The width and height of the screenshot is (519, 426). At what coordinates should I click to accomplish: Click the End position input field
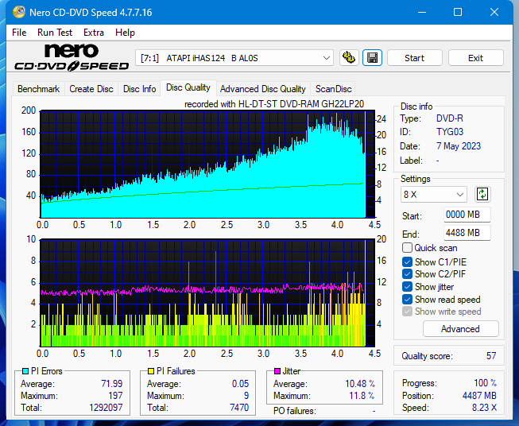pos(467,233)
